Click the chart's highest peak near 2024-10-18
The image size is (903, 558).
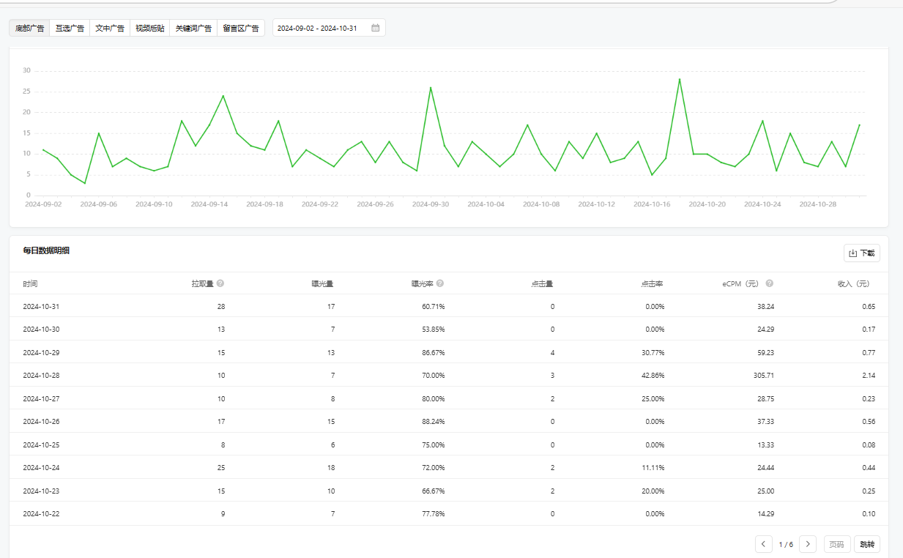(680, 79)
